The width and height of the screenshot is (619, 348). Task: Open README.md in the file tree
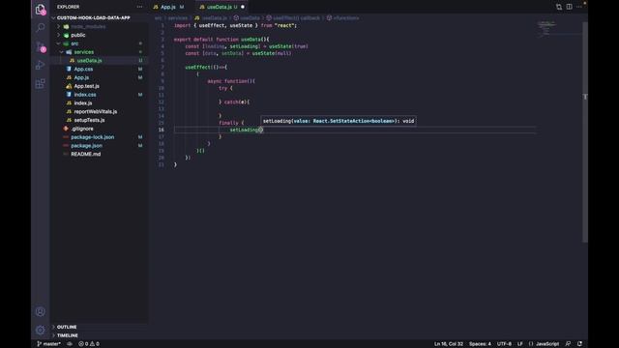86,154
